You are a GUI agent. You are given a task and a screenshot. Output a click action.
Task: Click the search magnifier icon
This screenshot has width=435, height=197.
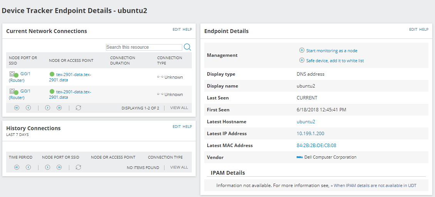click(188, 47)
